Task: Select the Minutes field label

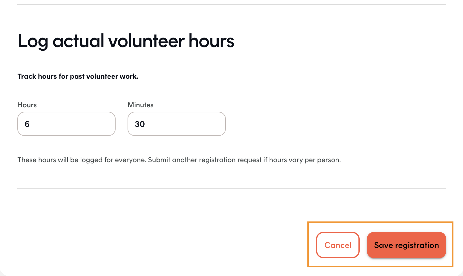Action: pyautogui.click(x=141, y=105)
